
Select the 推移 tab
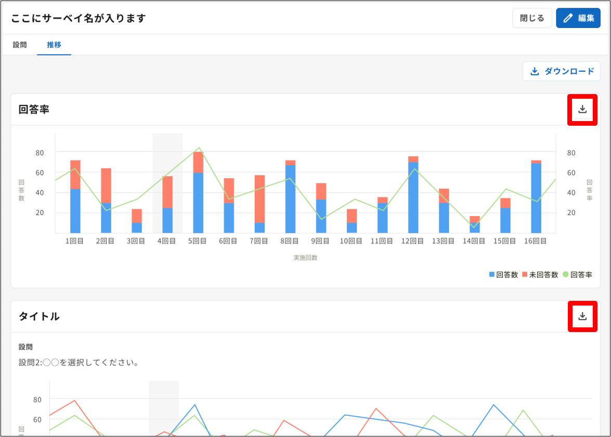pyautogui.click(x=54, y=45)
